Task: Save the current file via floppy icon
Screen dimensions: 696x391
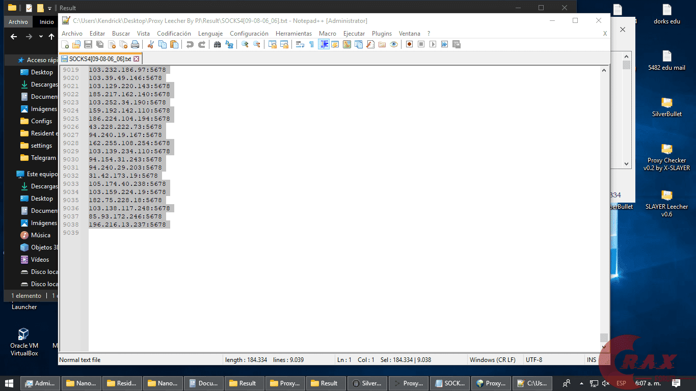Action: point(88,44)
